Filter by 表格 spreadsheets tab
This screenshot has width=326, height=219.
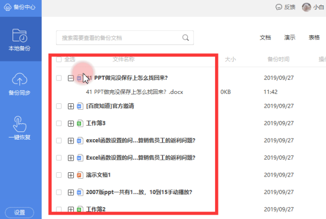(314, 37)
